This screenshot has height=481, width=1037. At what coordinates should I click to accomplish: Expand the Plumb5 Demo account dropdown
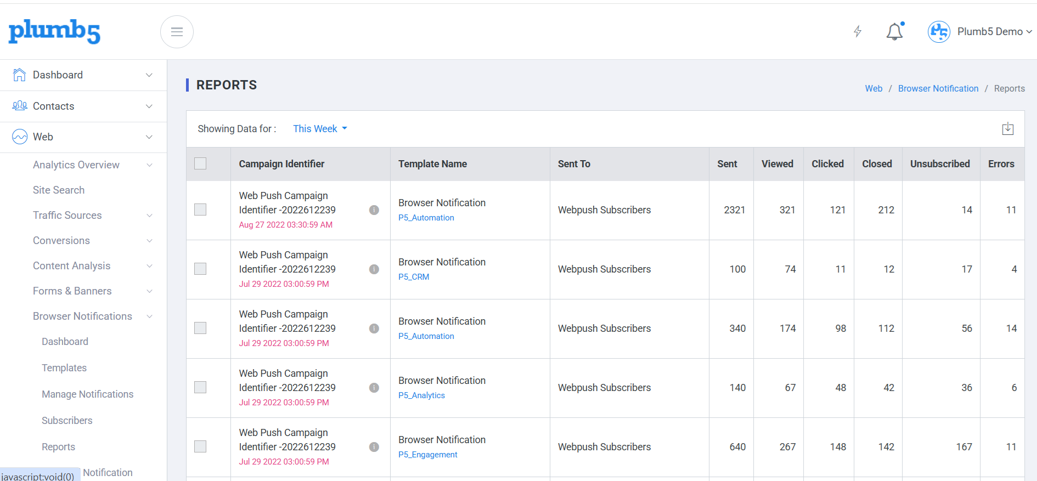(1029, 32)
